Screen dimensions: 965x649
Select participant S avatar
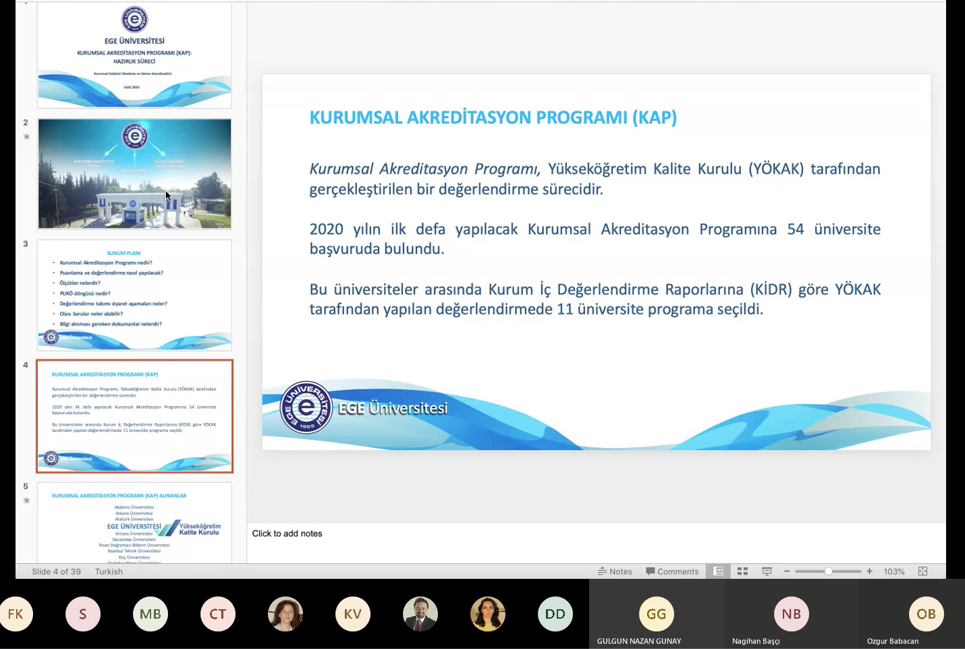(x=83, y=614)
